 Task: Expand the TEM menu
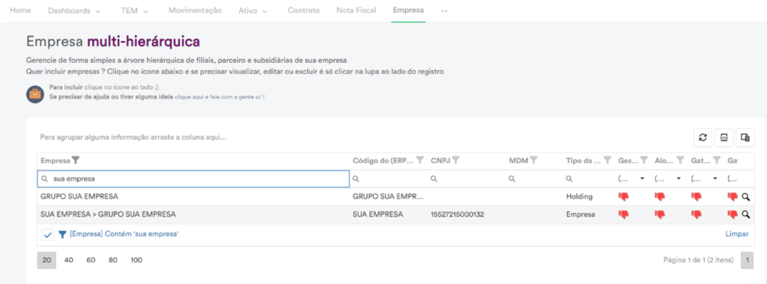click(135, 10)
